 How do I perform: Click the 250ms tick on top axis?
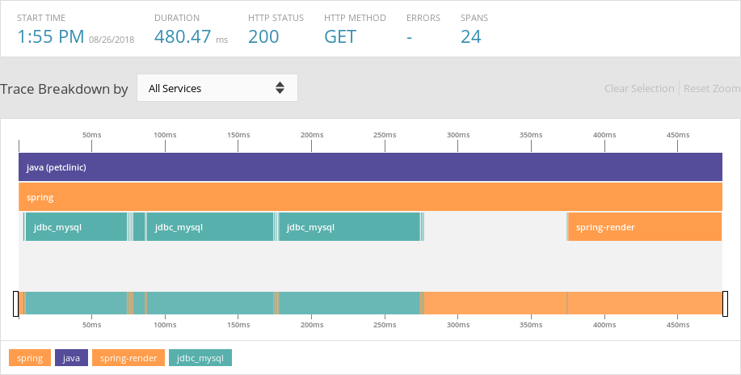385,135
